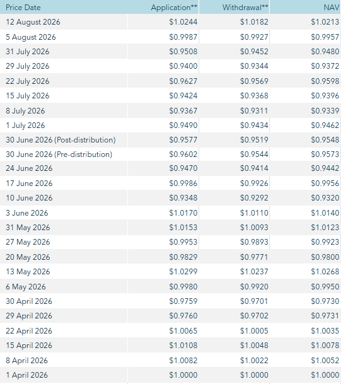Click NAV value $1.0035 for 22 April
This screenshot has width=341, height=384.
(325, 330)
